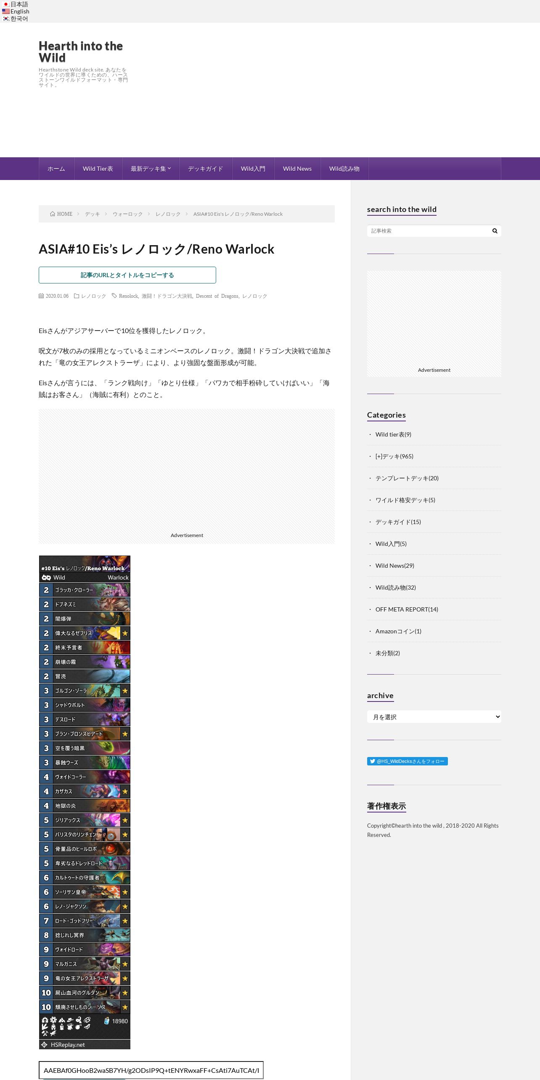Image resolution: width=540 pixels, height=1080 pixels.
Task: Click the legendary star on Kazakus row
Action: pos(125,791)
